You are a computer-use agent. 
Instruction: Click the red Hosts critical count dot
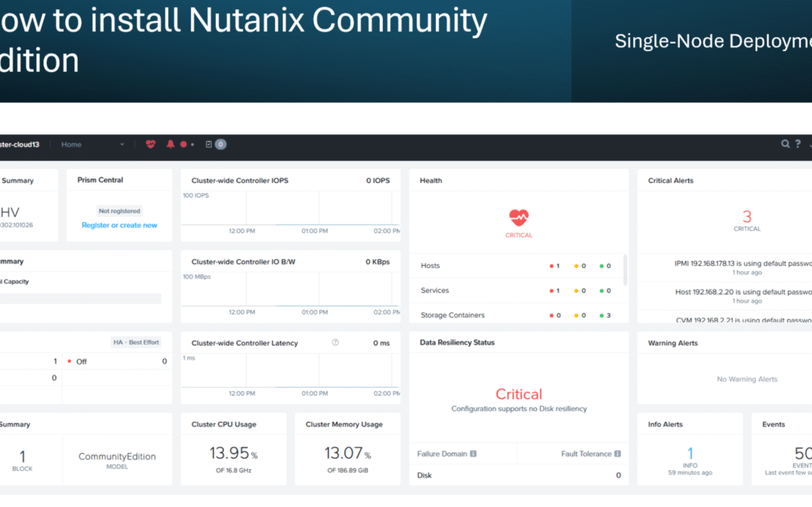(x=552, y=266)
